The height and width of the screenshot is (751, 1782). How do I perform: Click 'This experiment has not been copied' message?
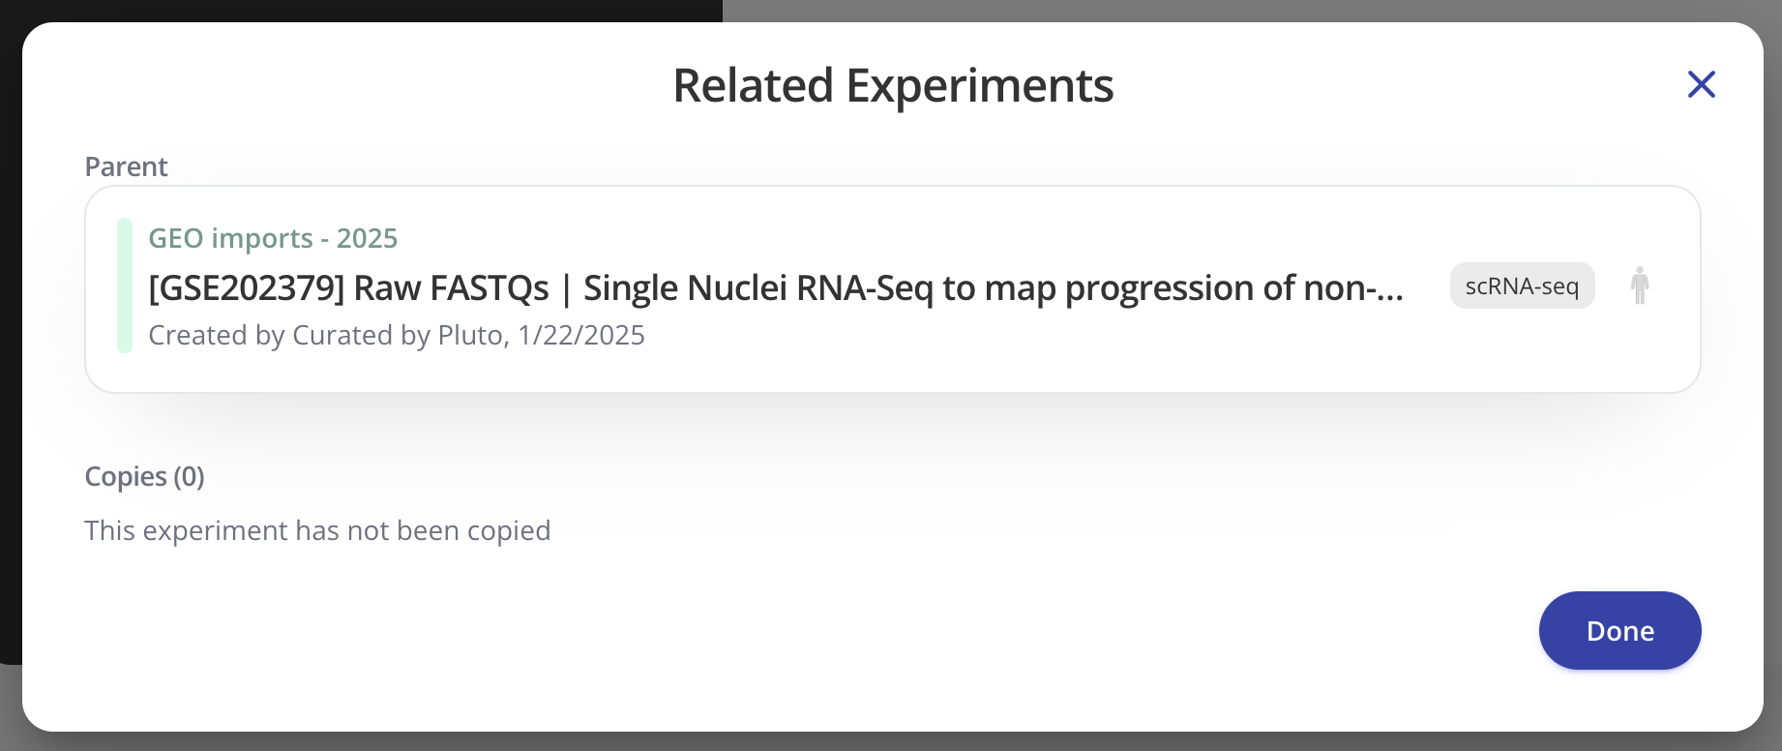point(317,530)
